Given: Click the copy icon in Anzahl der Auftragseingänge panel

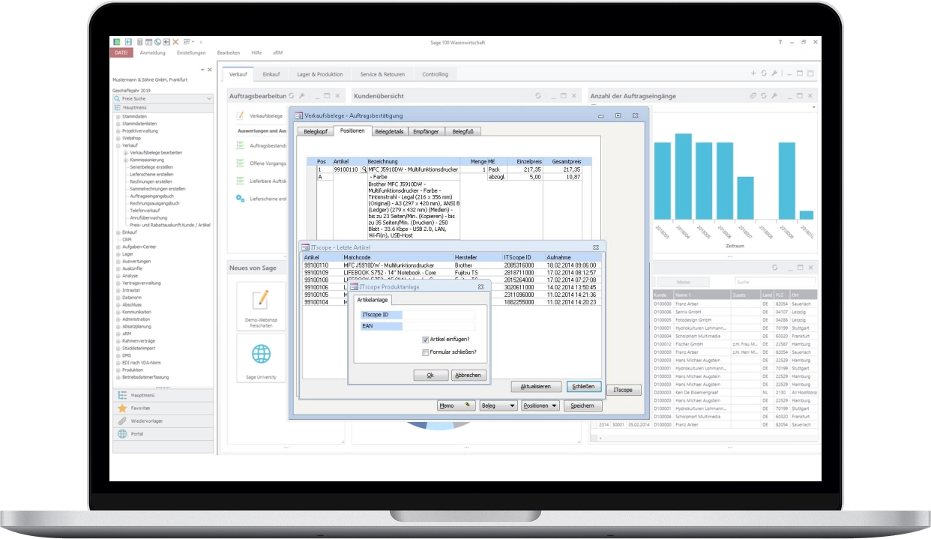Looking at the screenshot, I should point(753,96).
